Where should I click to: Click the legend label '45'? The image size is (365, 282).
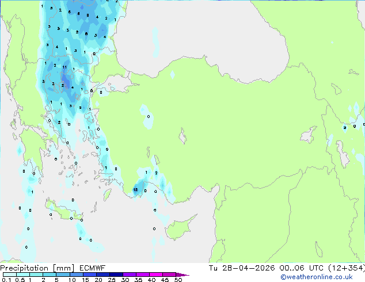pos(165,280)
